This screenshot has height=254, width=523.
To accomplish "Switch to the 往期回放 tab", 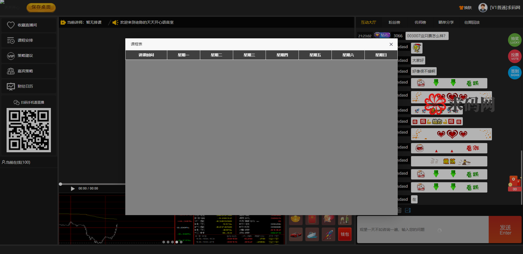I will tap(472, 22).
